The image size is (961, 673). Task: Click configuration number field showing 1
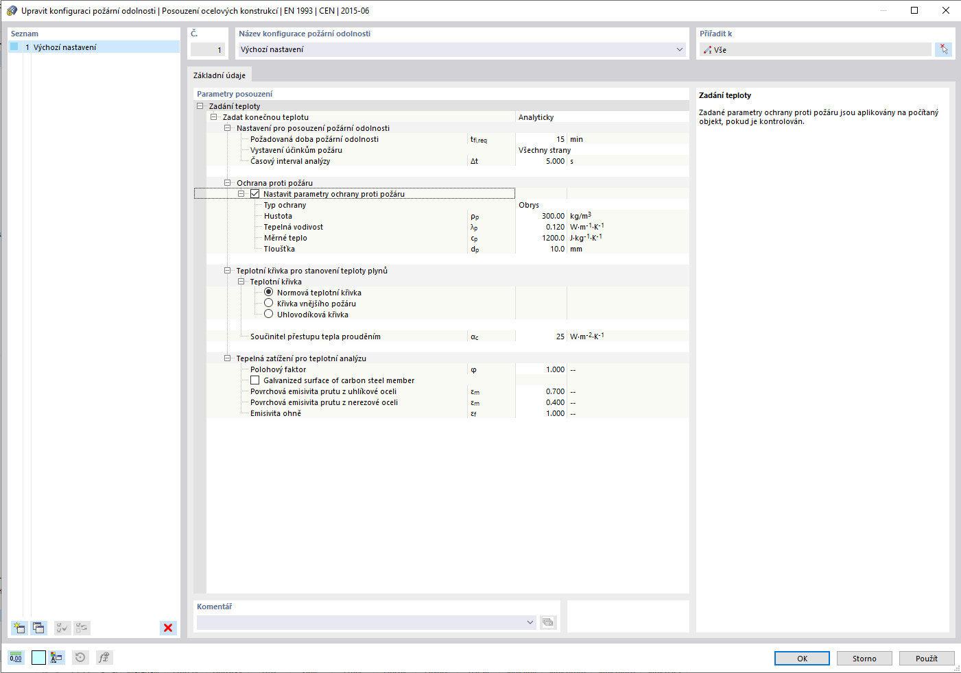(x=208, y=49)
